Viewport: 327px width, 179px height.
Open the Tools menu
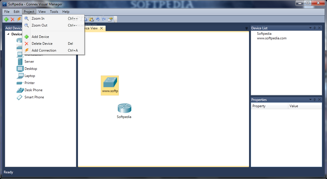click(54, 12)
